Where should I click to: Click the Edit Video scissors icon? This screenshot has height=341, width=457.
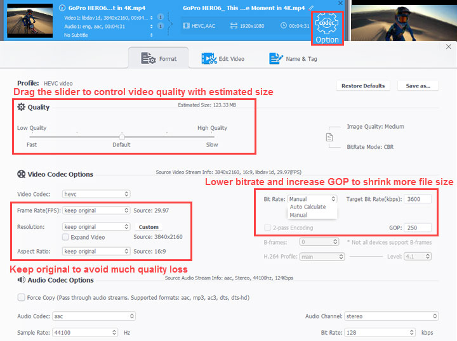(209, 58)
